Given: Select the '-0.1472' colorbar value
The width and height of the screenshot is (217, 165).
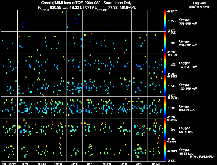Looking at the screenshot, I should click(x=172, y=76).
